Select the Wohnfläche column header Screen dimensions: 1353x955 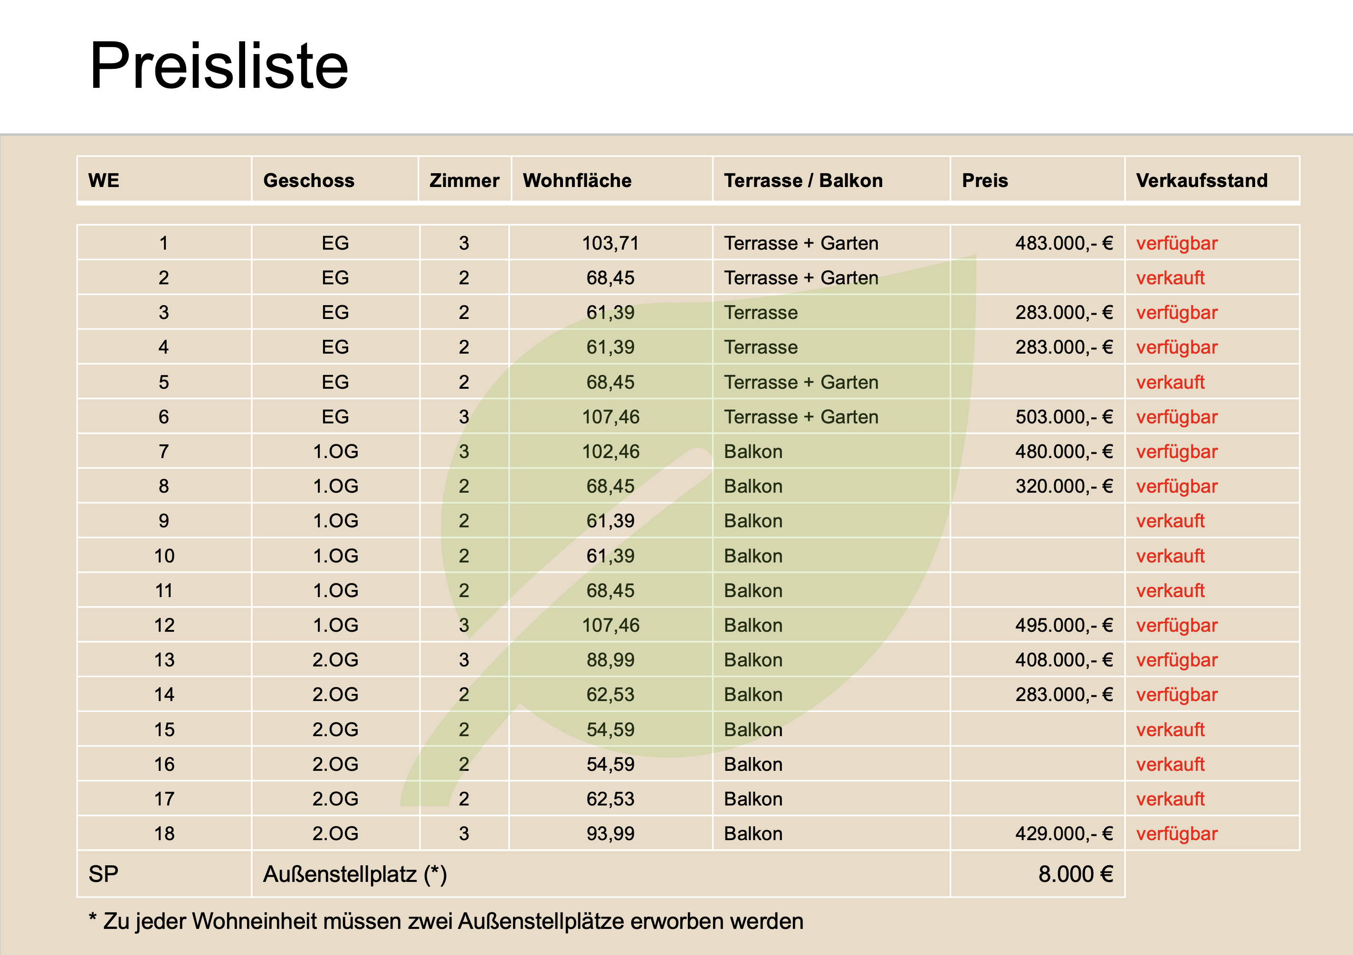pyautogui.click(x=577, y=180)
